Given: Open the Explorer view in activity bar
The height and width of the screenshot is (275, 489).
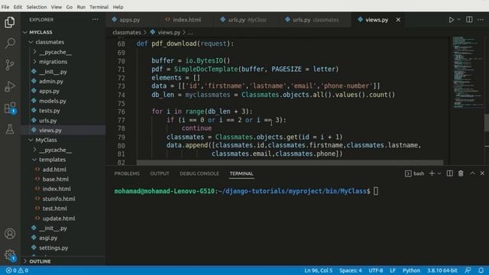Looking at the screenshot, I should (x=10, y=22).
